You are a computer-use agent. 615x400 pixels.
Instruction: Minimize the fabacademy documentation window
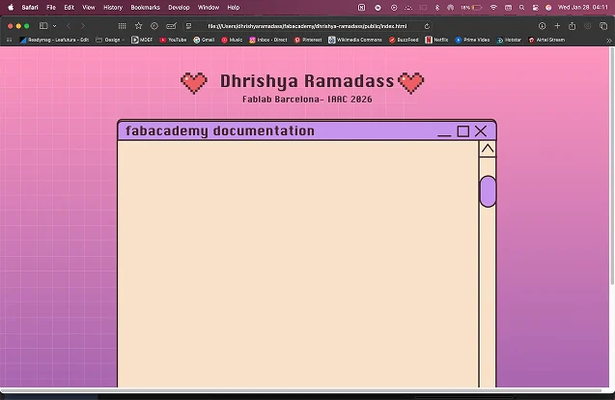click(444, 135)
